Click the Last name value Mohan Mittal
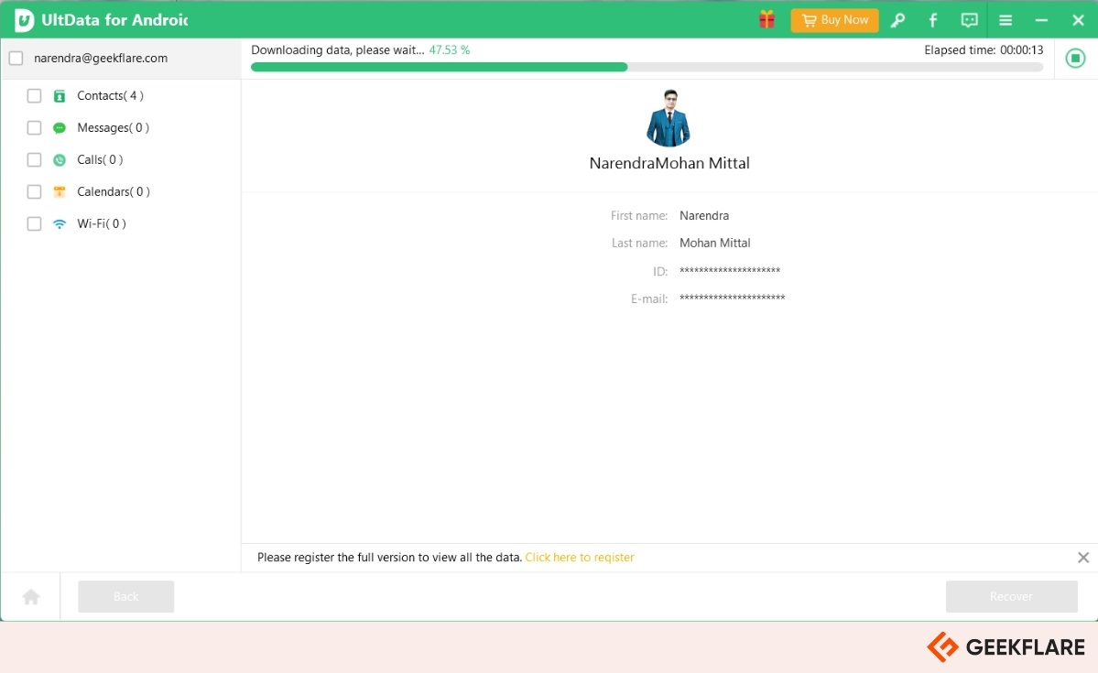This screenshot has height=673, width=1098. [715, 243]
